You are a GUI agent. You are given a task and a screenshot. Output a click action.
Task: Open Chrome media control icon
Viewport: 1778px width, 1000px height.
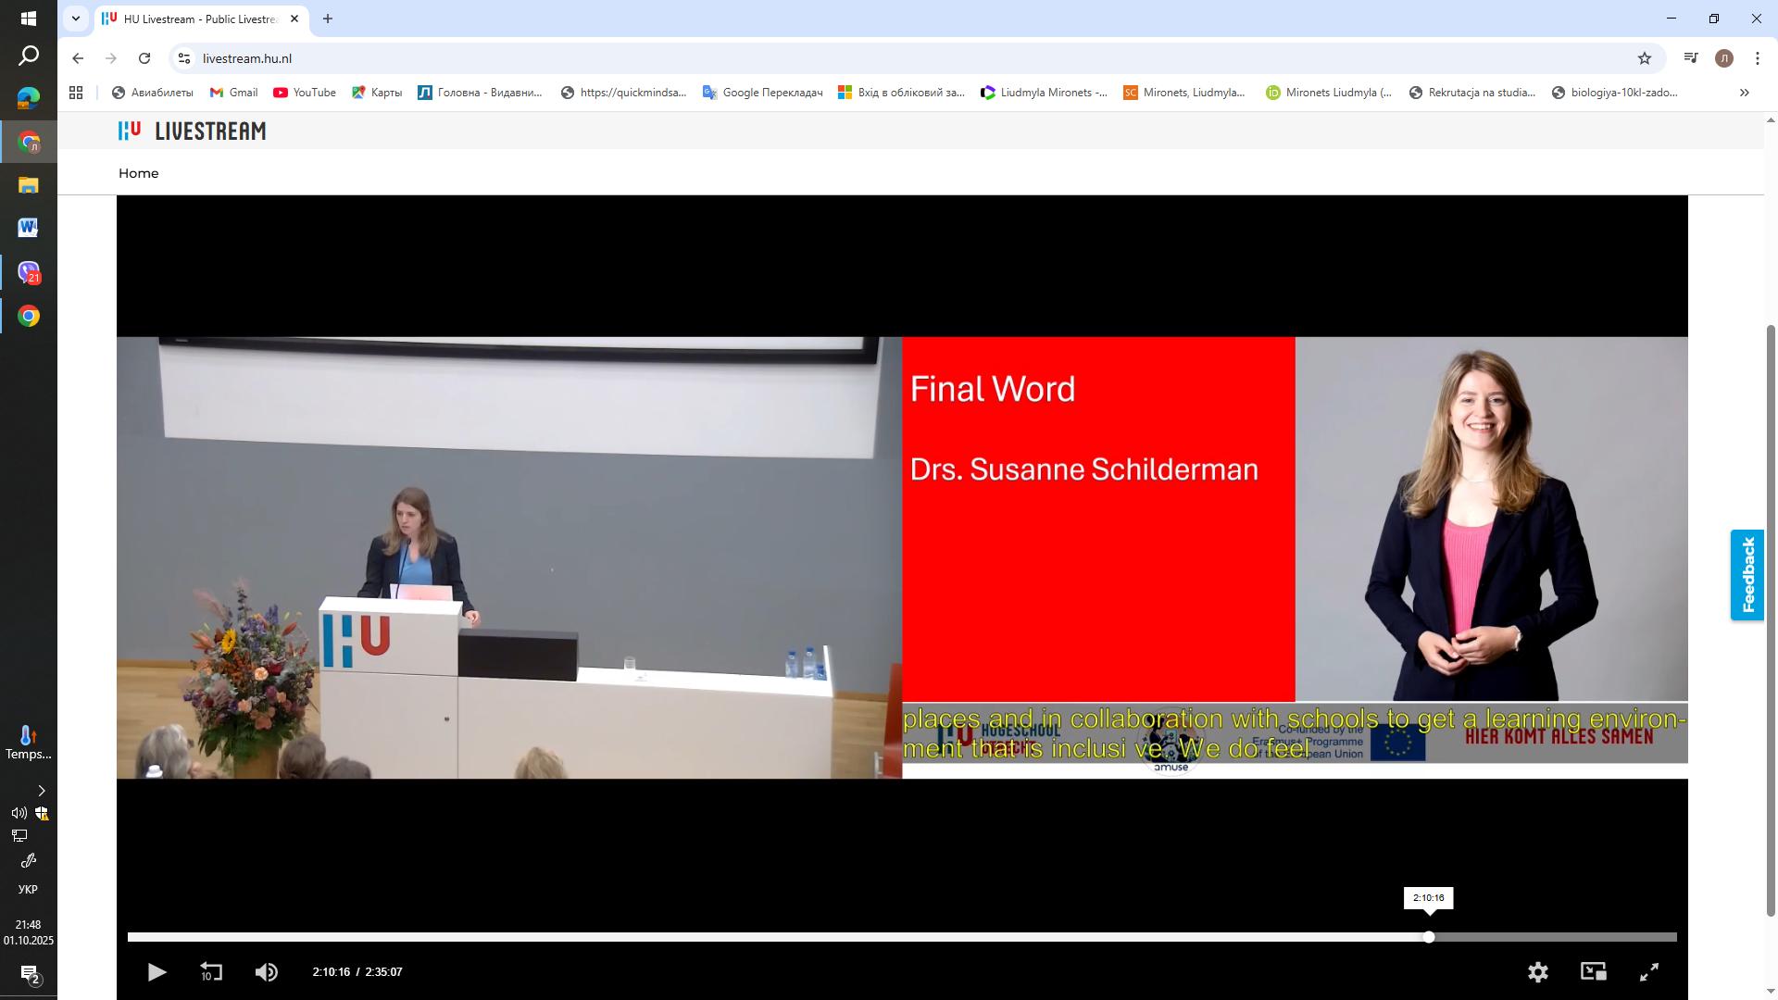click(x=1691, y=58)
